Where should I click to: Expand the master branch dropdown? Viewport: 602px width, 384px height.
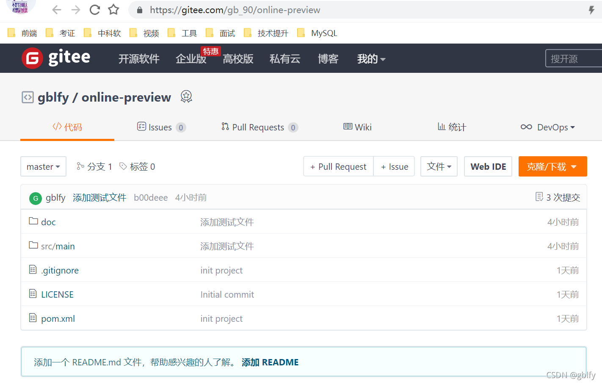tap(43, 166)
